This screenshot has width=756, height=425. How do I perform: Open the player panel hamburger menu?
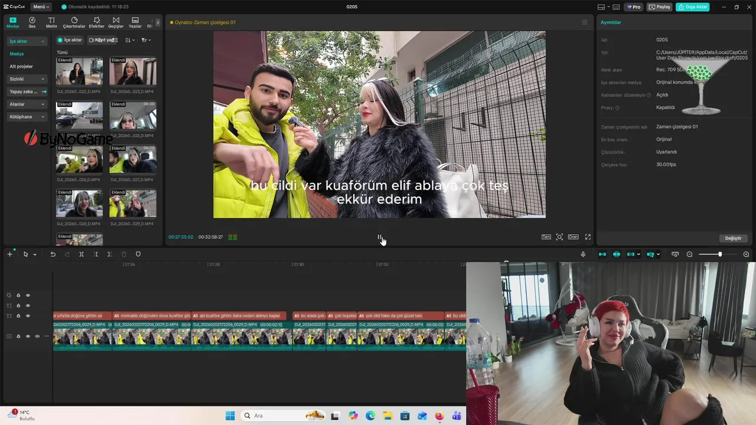585,22
